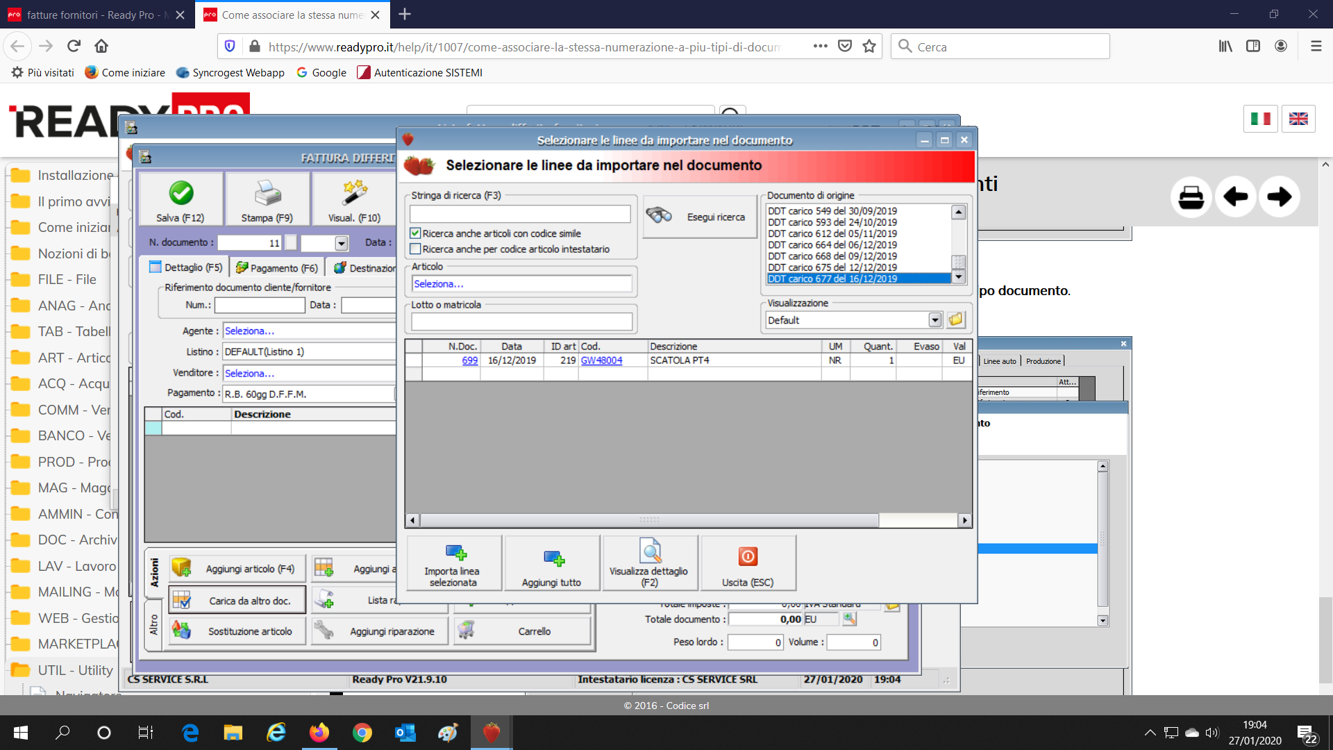
Task: Open Firefox page actions ellipsis
Action: tap(821, 47)
